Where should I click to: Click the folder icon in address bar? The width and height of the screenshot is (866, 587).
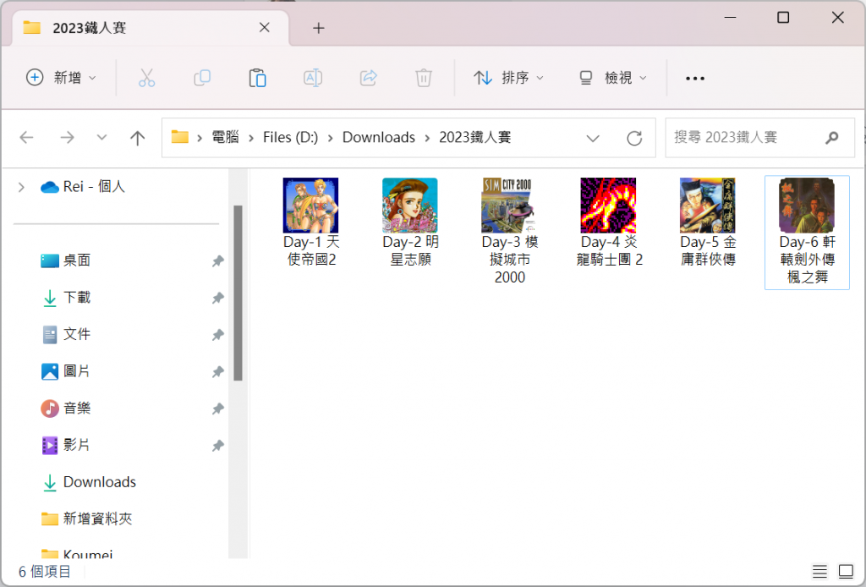[x=180, y=136]
